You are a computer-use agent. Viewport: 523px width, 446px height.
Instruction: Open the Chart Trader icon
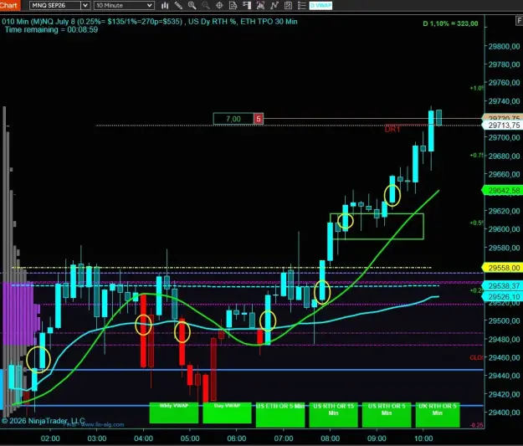[247, 5]
